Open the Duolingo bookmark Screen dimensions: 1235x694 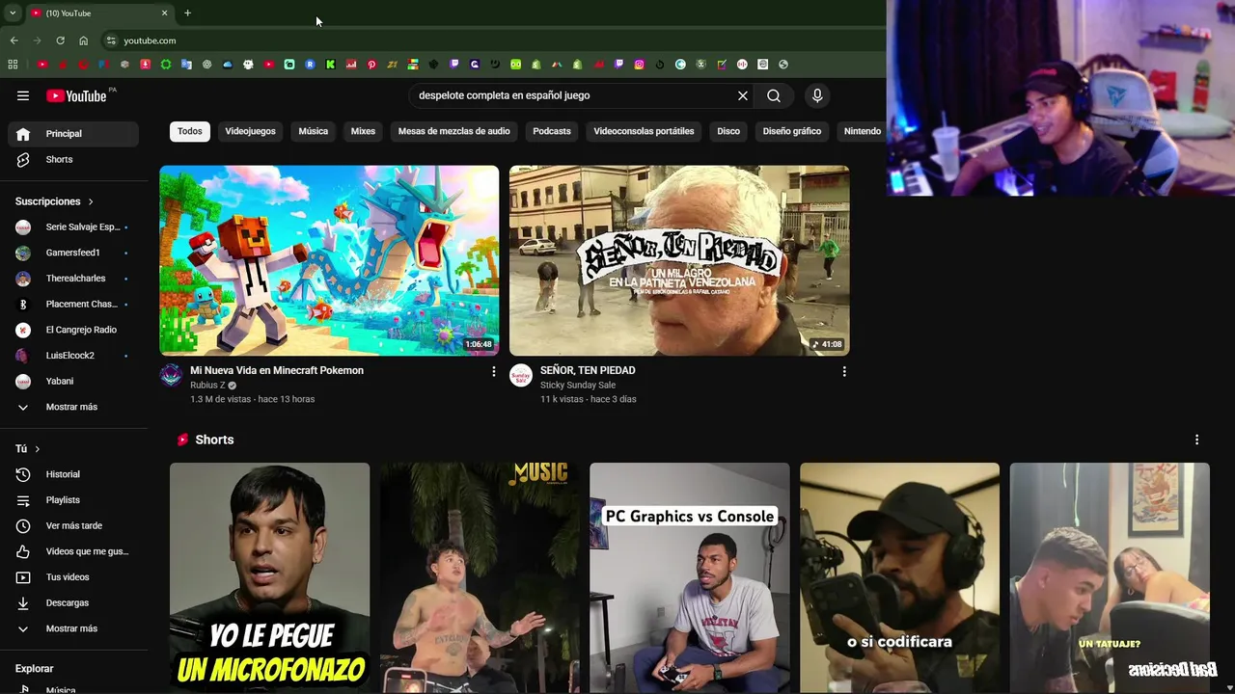coord(515,65)
